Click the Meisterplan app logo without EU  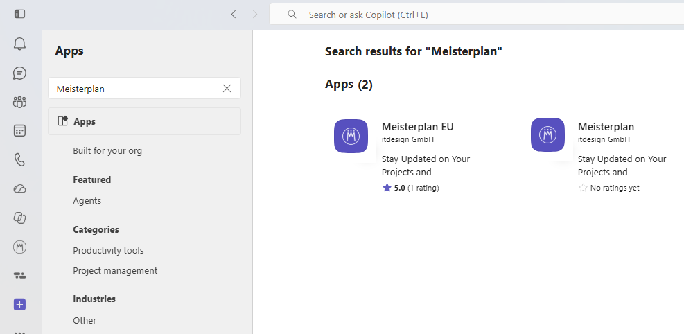pyautogui.click(x=548, y=134)
